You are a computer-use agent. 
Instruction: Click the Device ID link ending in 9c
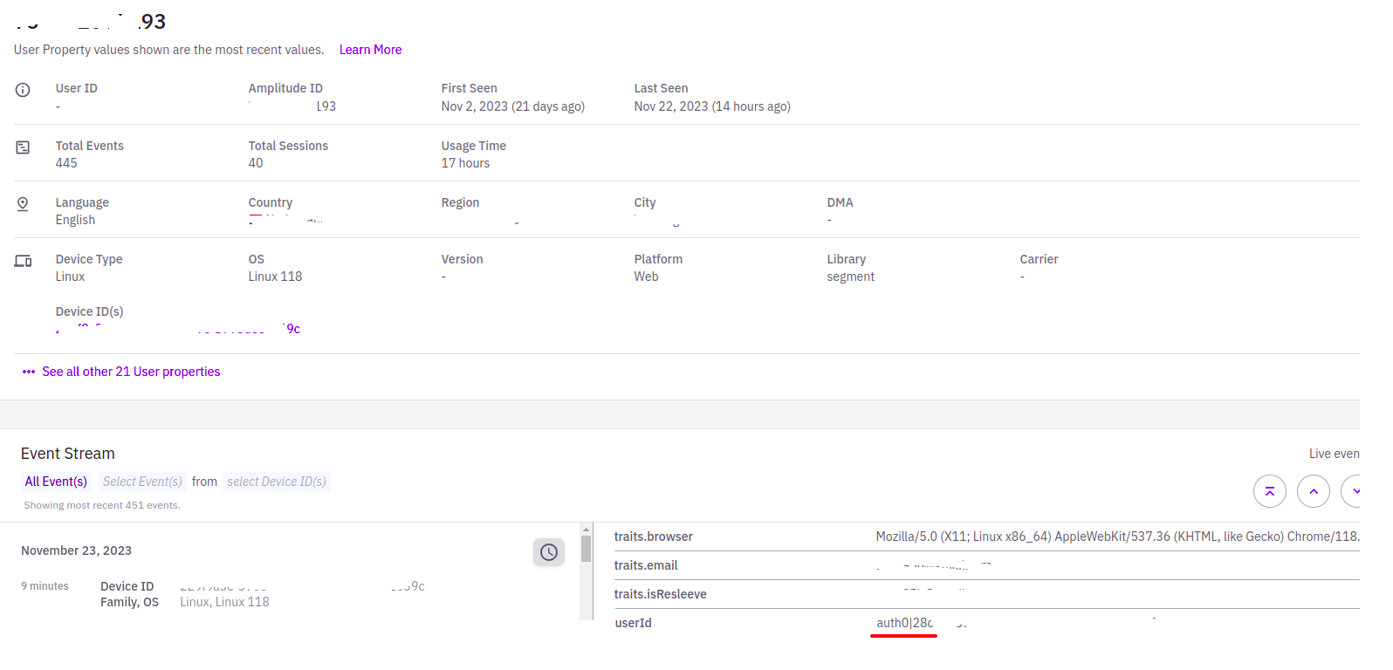click(292, 329)
